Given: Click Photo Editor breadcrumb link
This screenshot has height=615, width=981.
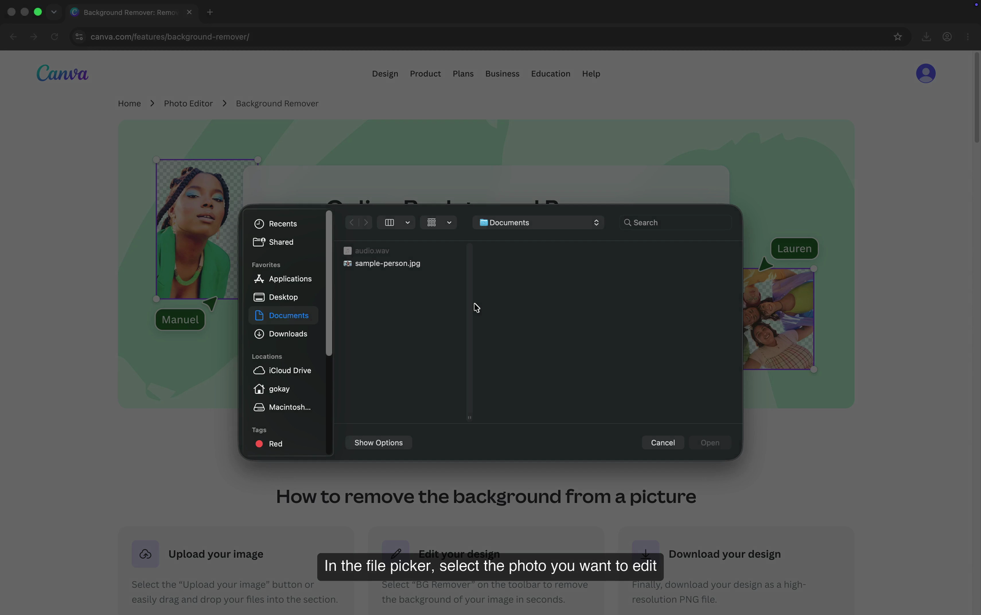Looking at the screenshot, I should click(x=188, y=104).
